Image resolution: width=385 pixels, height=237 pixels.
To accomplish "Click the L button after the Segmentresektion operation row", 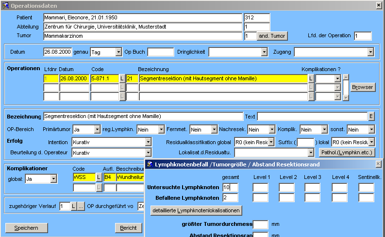I will click(311, 78).
